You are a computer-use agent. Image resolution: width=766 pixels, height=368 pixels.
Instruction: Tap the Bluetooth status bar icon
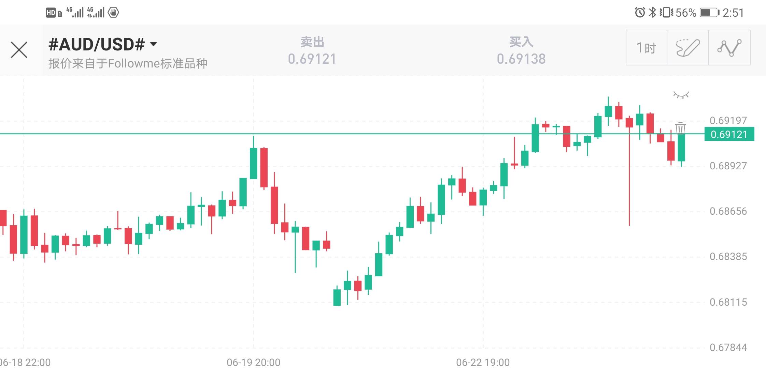(x=652, y=13)
